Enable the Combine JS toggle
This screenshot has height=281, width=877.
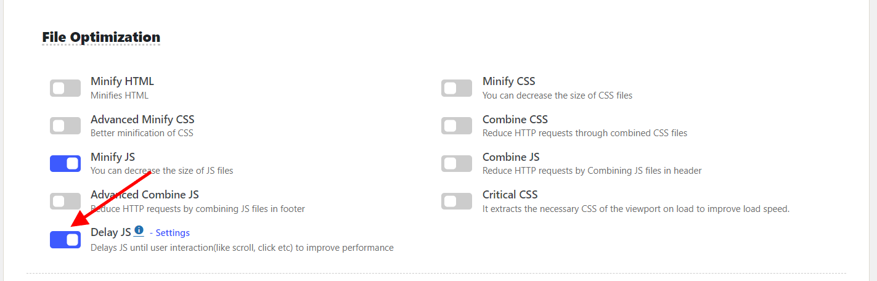[x=457, y=163]
